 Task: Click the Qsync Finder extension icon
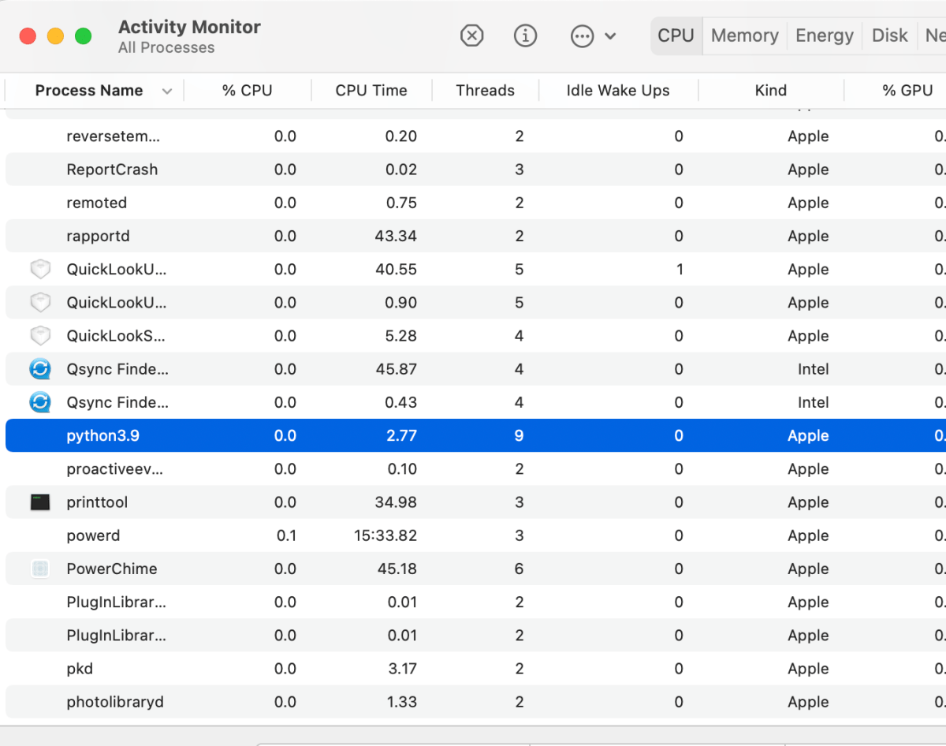tap(39, 369)
